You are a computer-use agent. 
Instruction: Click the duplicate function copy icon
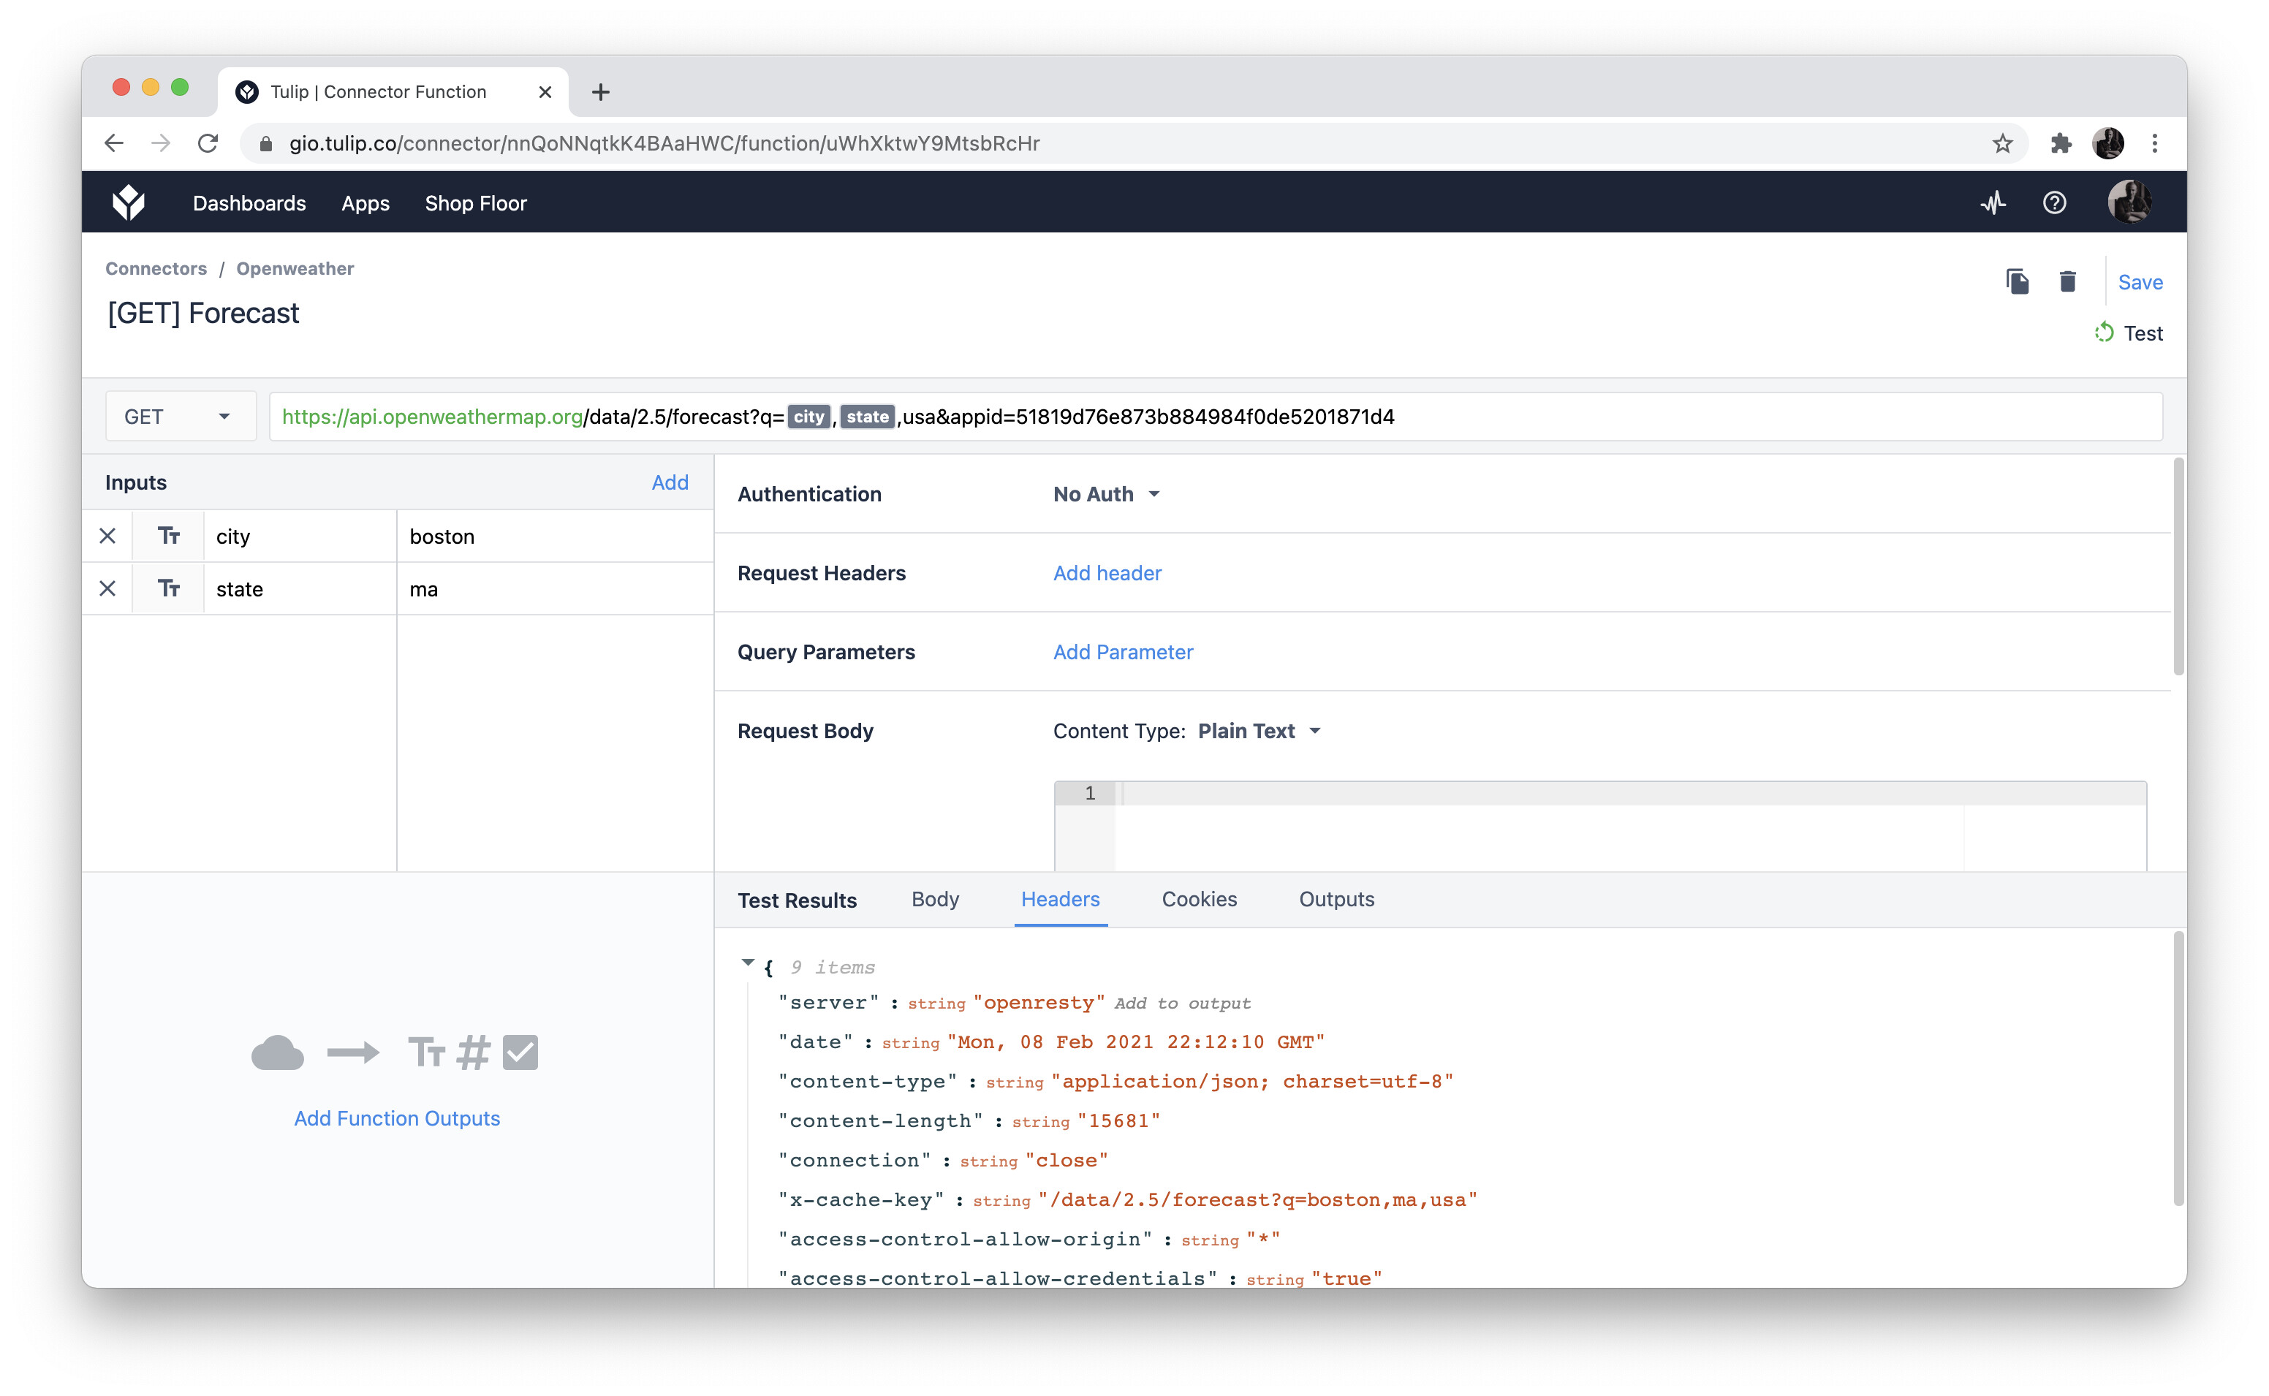tap(2017, 281)
